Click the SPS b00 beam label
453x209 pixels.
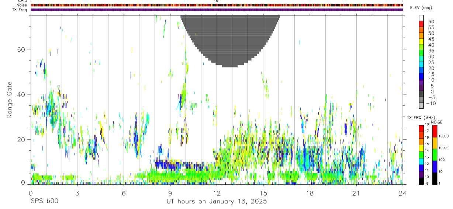pos(44,202)
